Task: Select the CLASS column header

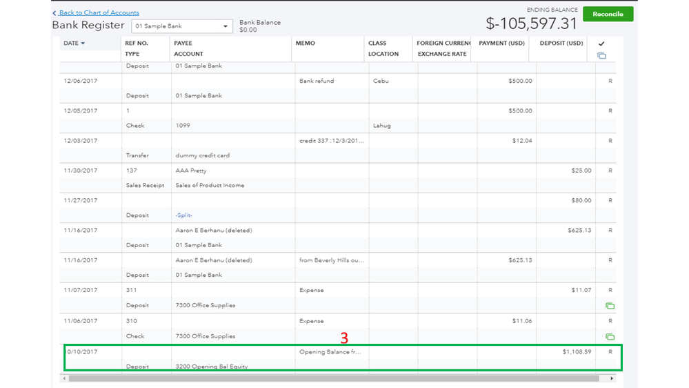Action: (377, 43)
